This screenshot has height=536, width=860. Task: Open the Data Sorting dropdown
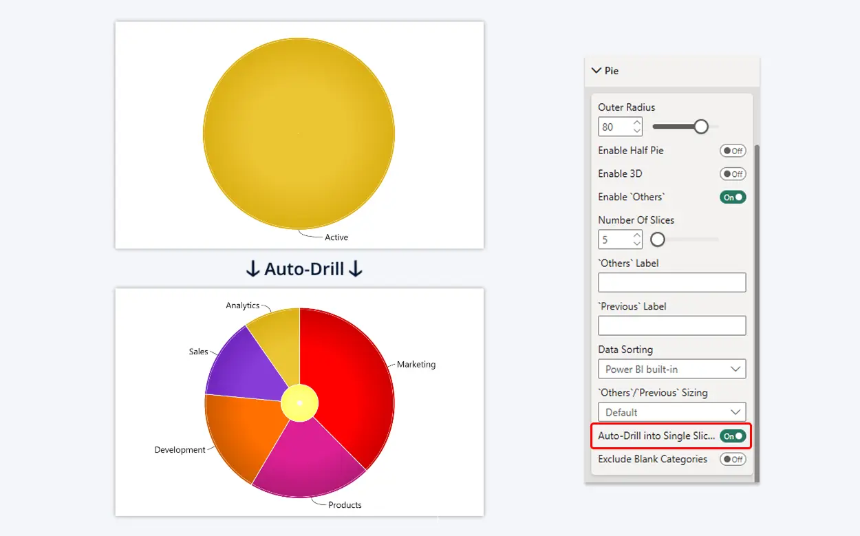point(671,369)
